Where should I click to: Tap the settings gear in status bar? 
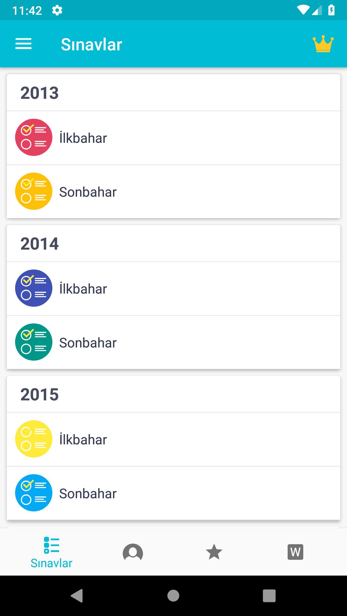(57, 11)
